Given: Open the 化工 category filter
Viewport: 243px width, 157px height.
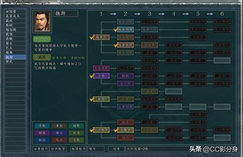Looking at the screenshot, I should [x=59, y=140].
